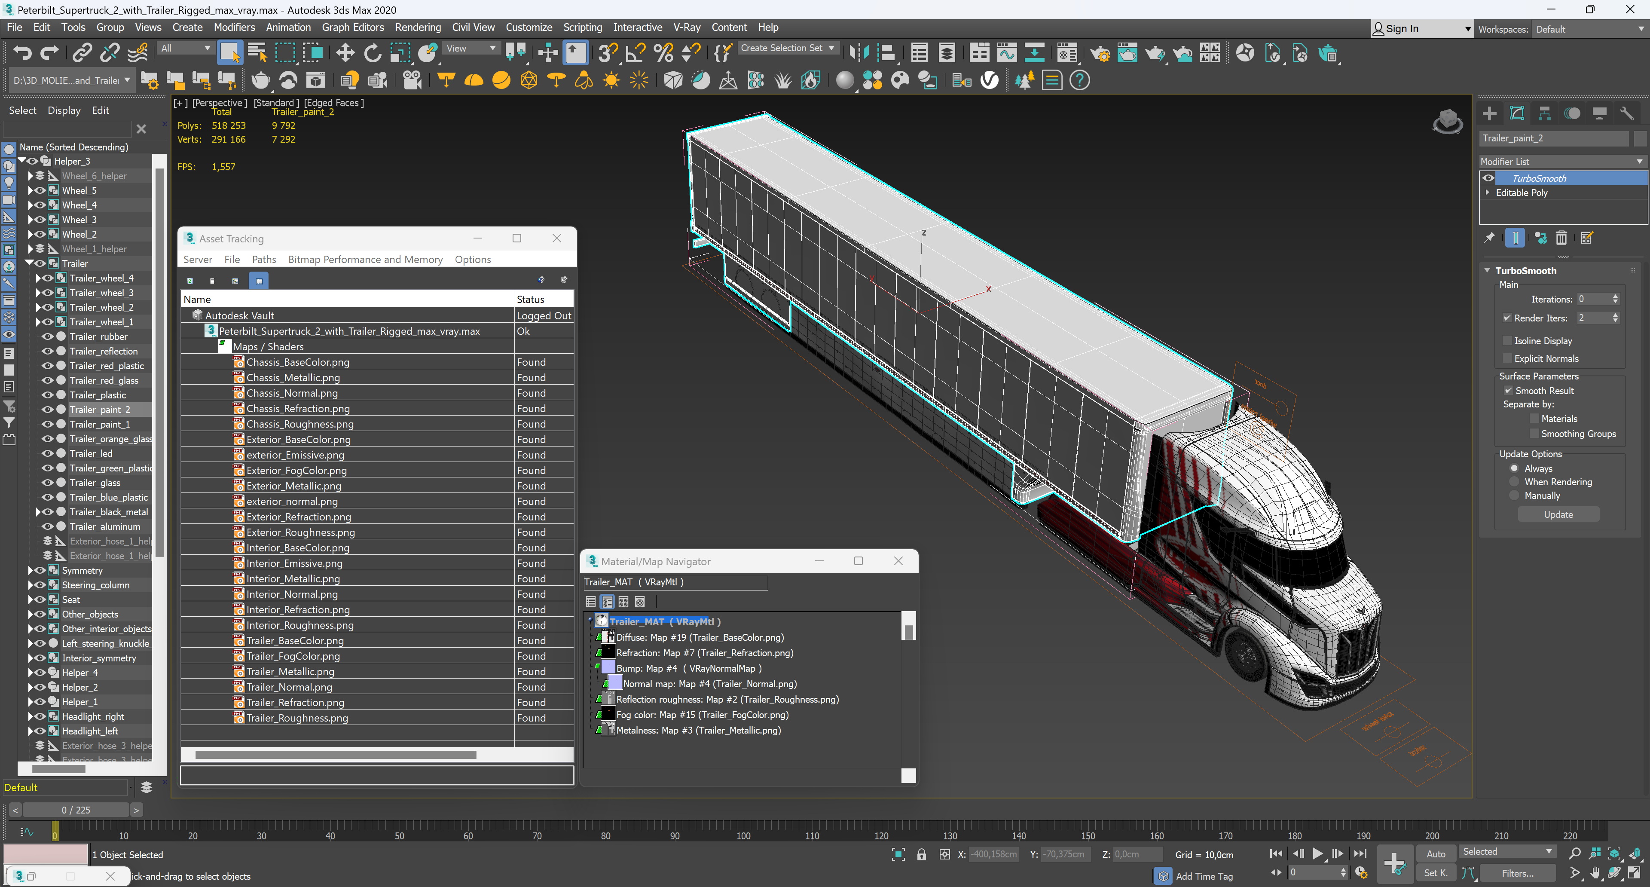
Task: Toggle the 3D Snaps icon
Action: pyautogui.click(x=607, y=52)
